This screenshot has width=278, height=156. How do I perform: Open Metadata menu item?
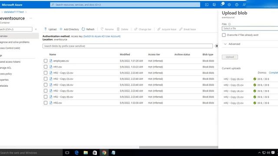pos(4,86)
